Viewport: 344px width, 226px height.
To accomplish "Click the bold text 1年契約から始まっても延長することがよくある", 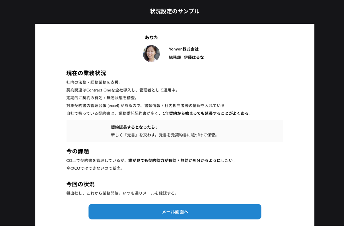I will point(207,113).
